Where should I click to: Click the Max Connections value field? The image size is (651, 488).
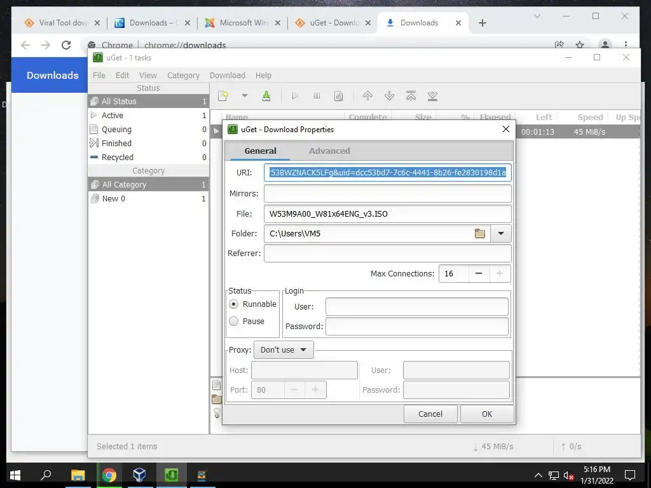point(454,273)
